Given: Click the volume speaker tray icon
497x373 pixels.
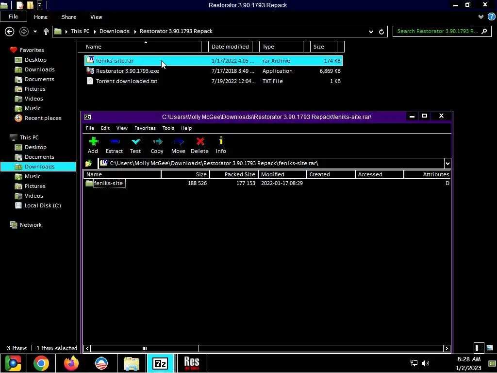Looking at the screenshot, I should (425, 363).
